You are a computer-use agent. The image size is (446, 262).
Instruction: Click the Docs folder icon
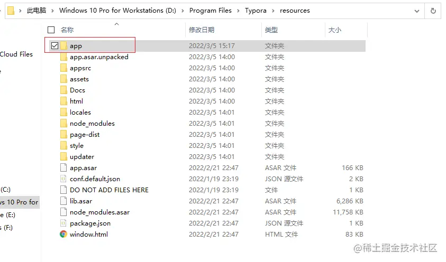(63, 90)
